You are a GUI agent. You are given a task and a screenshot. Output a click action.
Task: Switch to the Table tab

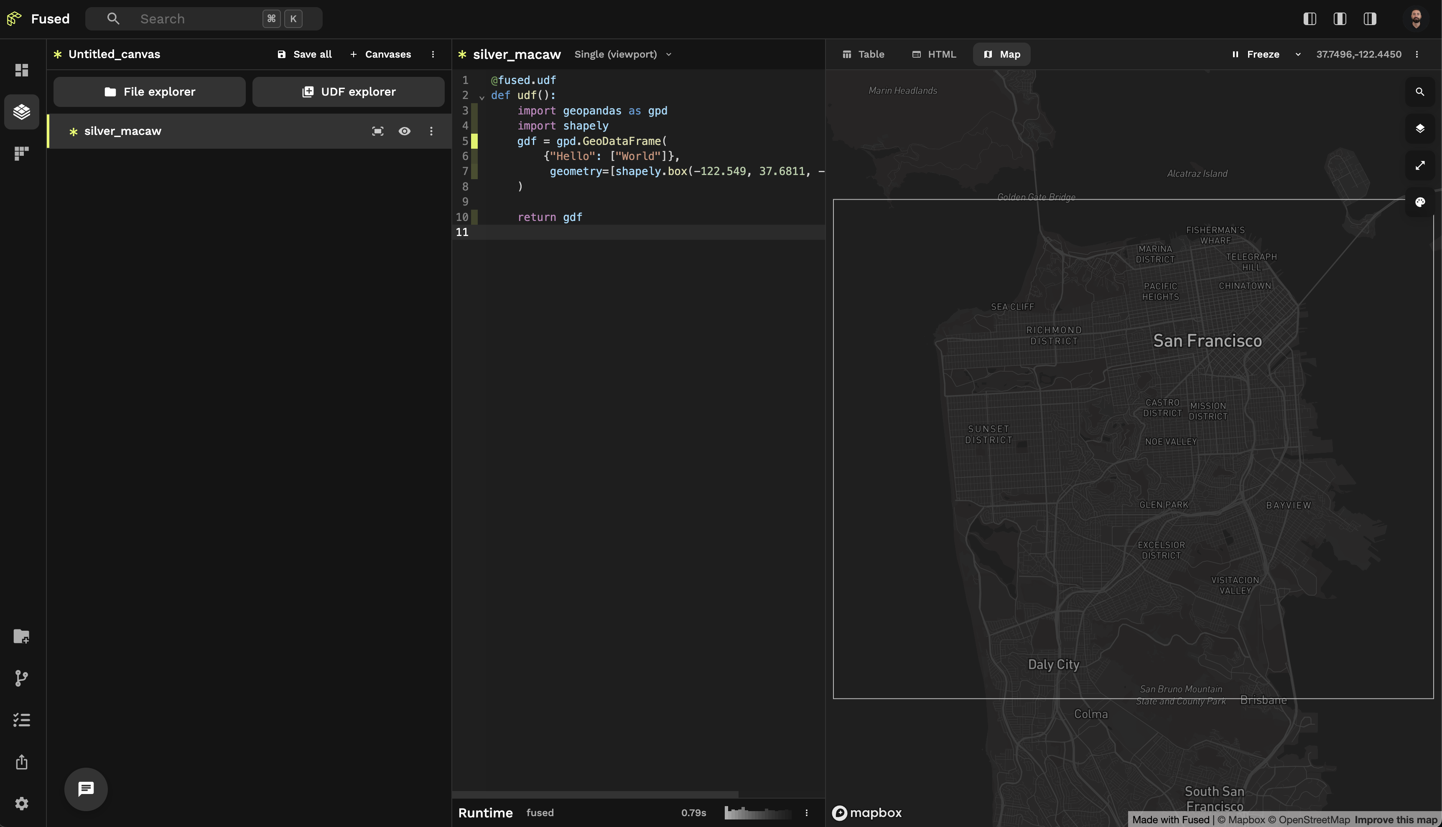(x=864, y=55)
